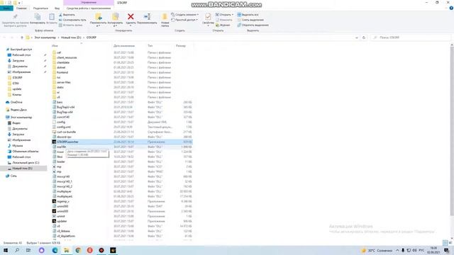Viewport: 454px width, 255px height.
Task: Open the notification center in the tray
Action: coord(446,250)
